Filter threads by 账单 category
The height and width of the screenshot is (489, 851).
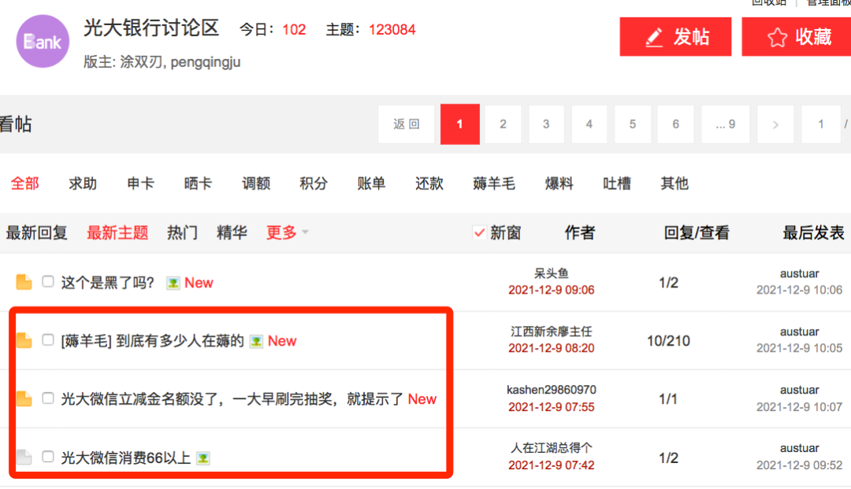tap(371, 183)
